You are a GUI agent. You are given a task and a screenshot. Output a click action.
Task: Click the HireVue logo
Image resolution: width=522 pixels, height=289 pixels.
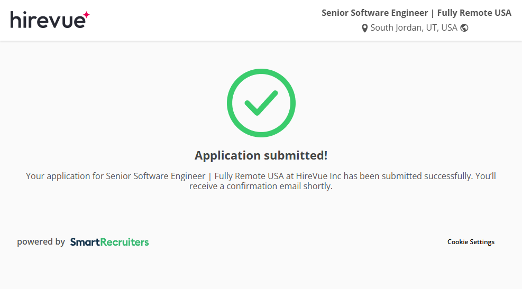point(49,20)
